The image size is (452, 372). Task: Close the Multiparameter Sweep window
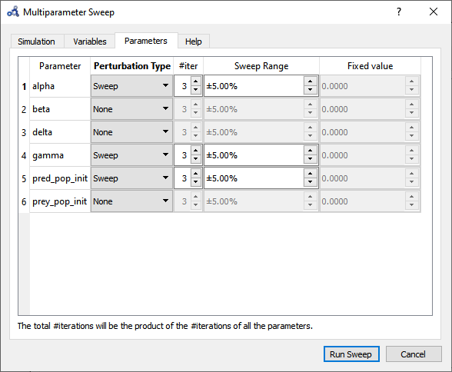pos(434,12)
